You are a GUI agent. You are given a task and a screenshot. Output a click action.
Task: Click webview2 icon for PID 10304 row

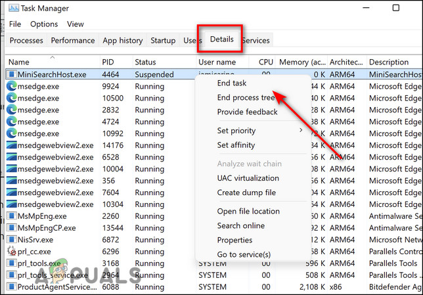12,204
